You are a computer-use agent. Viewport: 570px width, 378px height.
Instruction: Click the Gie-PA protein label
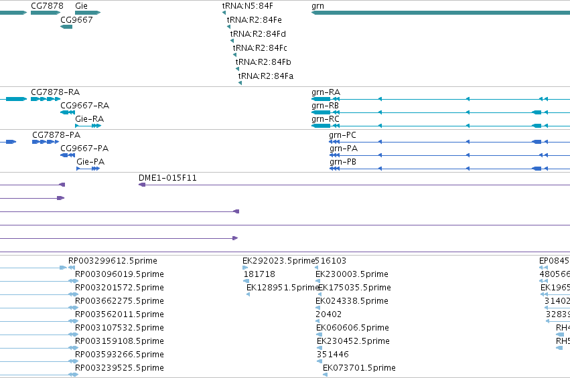pos(90,162)
